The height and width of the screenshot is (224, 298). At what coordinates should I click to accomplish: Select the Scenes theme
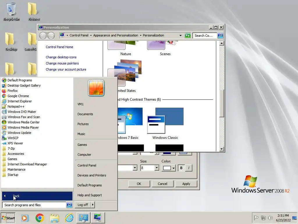(x=165, y=48)
